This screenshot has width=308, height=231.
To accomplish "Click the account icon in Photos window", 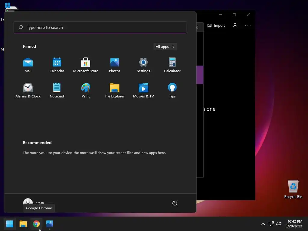I will click(x=235, y=26).
